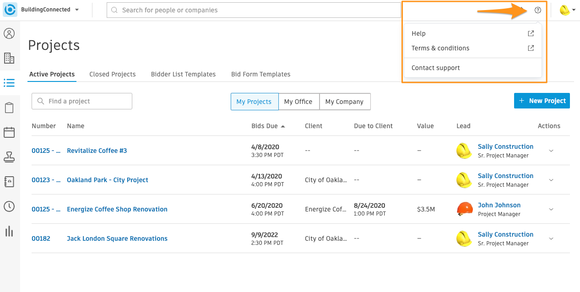Open the clipboard icon in sidebar

[x=9, y=108]
